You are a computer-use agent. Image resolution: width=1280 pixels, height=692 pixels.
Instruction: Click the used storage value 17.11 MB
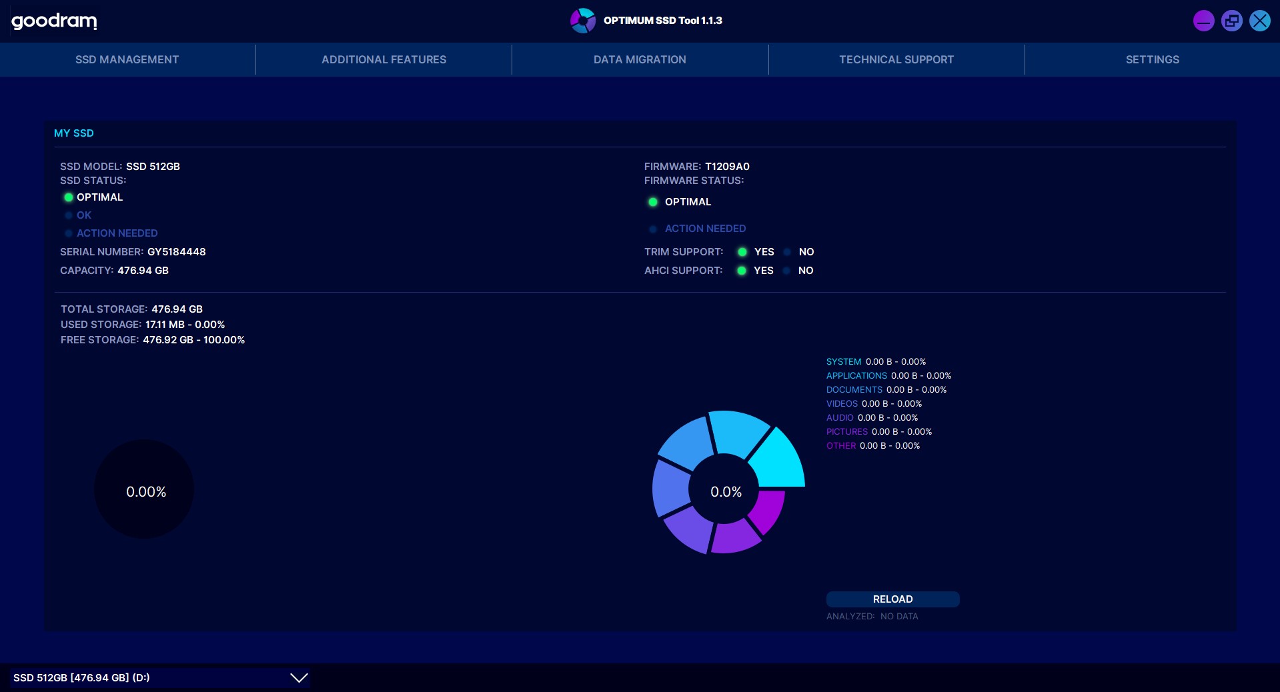(165, 325)
